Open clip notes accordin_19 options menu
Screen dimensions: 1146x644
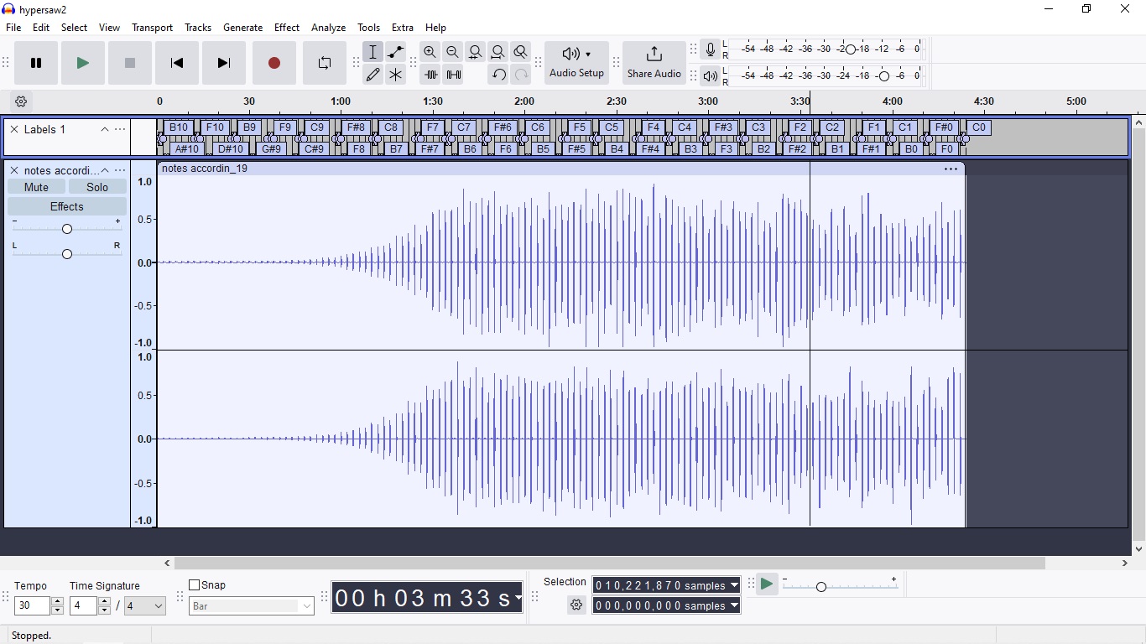951,169
